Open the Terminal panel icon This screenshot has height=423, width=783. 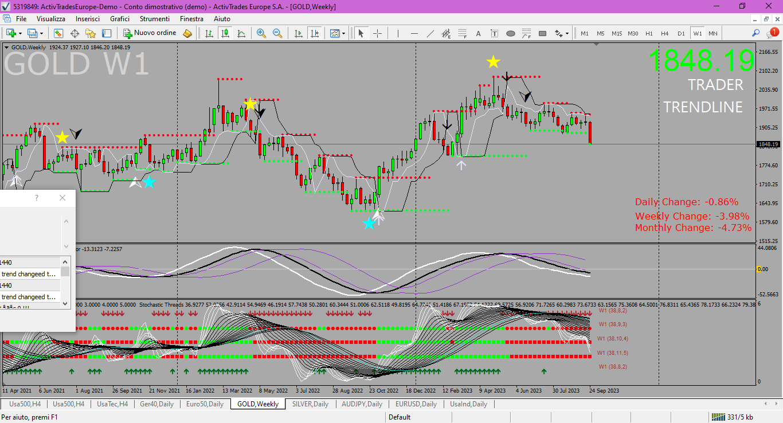pos(107,33)
